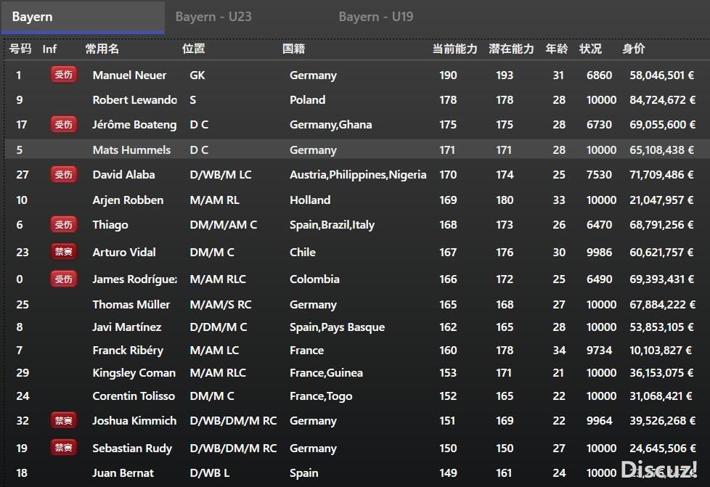The image size is (710, 487).
Task: Click the D/WB/M LC position cell
Action: [221, 175]
